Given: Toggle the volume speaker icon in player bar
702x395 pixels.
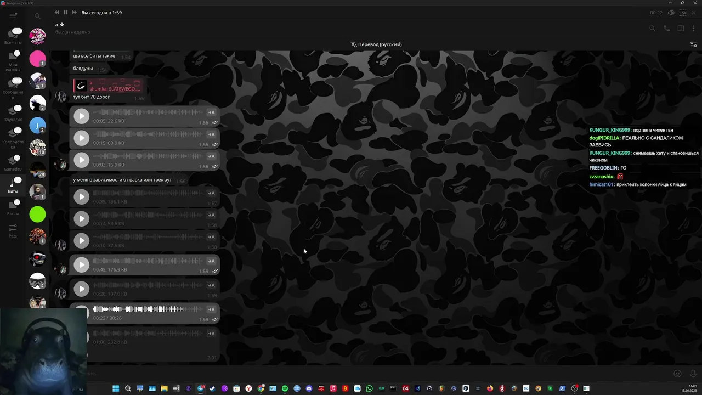Looking at the screenshot, I should (671, 13).
